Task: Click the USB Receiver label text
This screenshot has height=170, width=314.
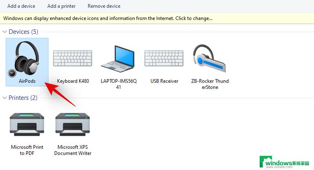Action: pyautogui.click(x=164, y=81)
